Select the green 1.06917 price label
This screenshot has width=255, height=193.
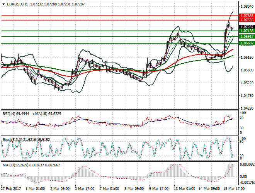(246, 36)
